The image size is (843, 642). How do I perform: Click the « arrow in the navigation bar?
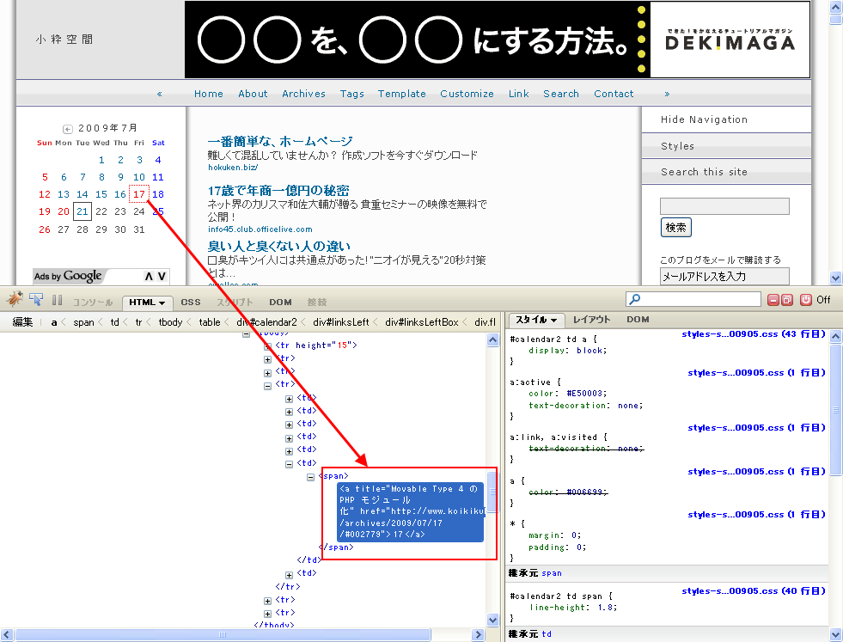[159, 94]
